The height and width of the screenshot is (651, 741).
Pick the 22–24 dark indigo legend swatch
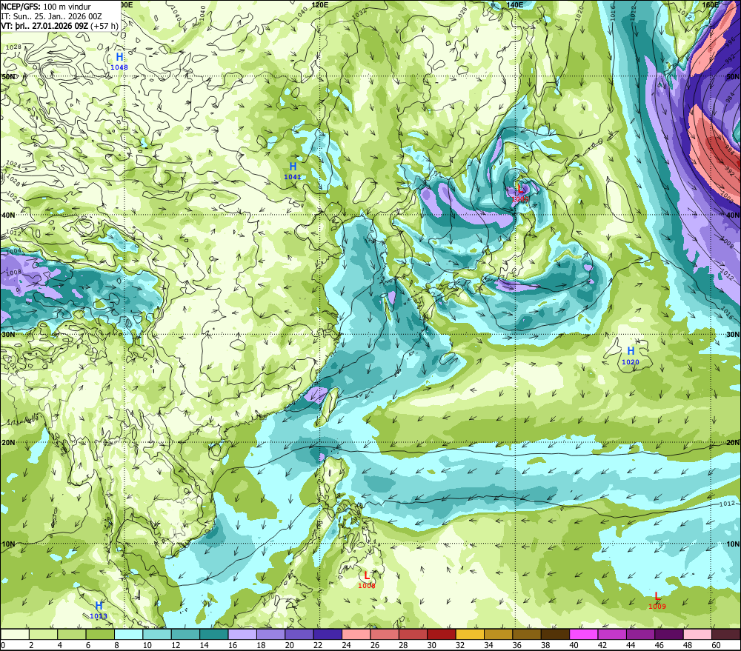(x=328, y=634)
